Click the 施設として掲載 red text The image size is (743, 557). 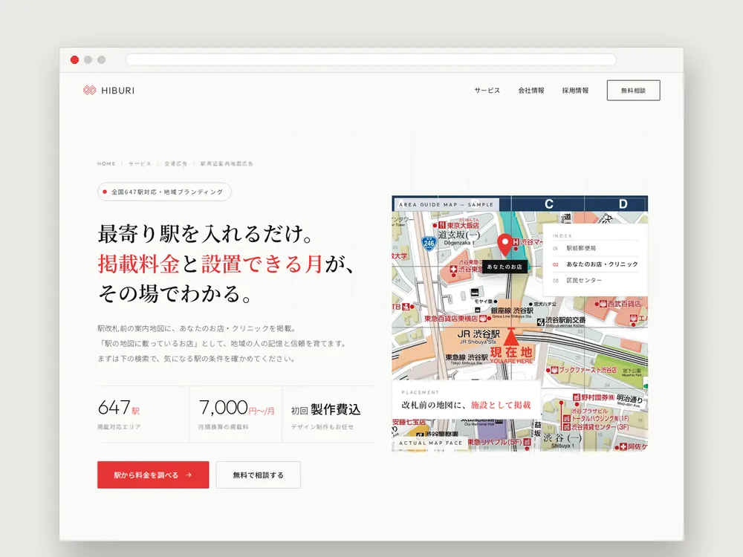point(501,405)
